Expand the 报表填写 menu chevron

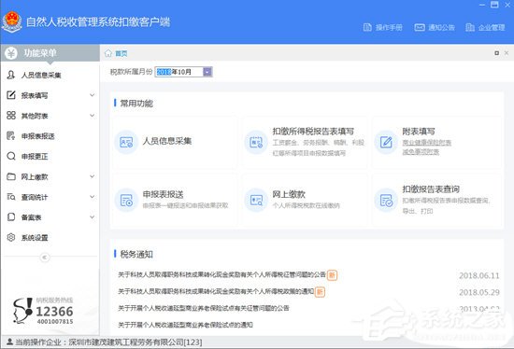tap(93, 95)
